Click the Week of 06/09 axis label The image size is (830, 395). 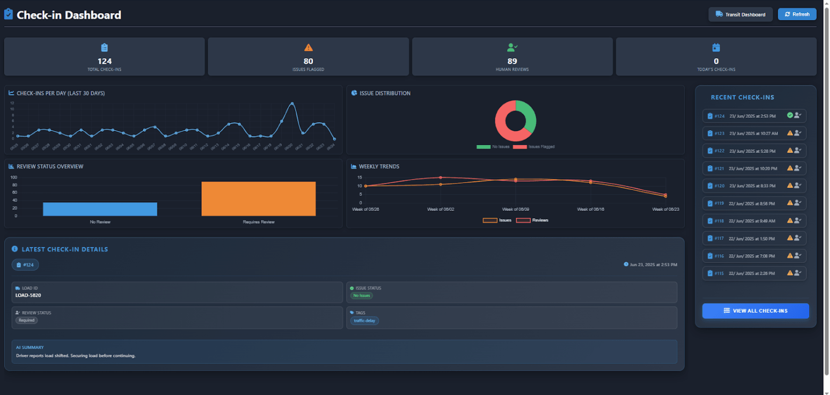pyautogui.click(x=516, y=209)
